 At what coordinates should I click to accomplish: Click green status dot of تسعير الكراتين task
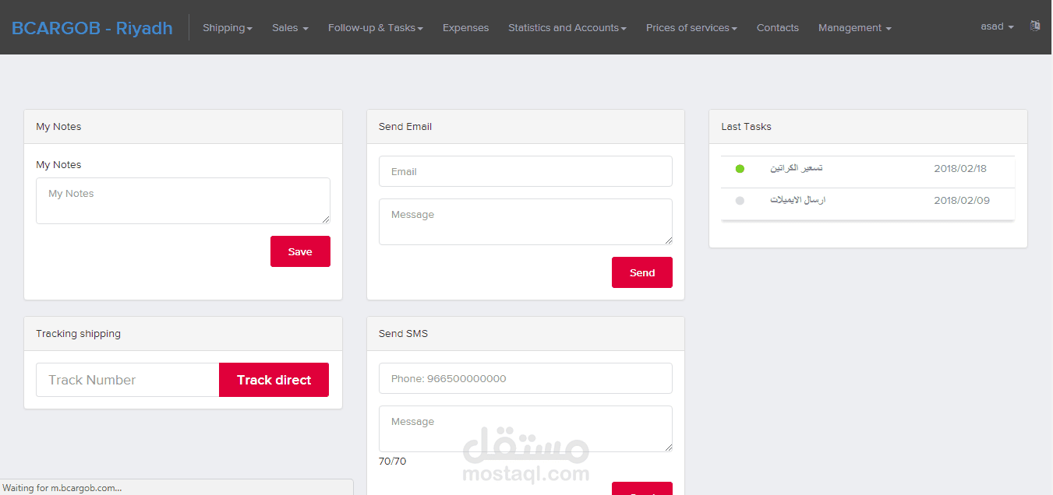coord(740,169)
